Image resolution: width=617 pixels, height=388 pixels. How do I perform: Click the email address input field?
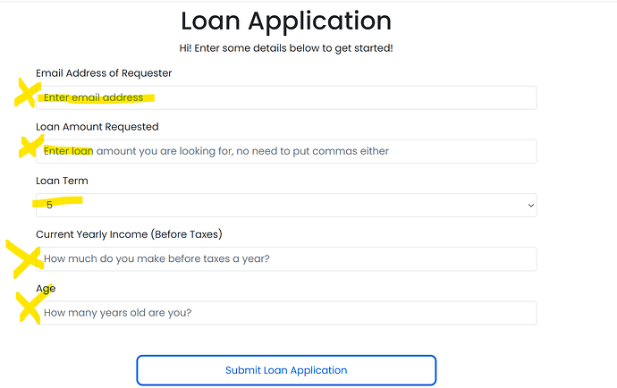286,97
